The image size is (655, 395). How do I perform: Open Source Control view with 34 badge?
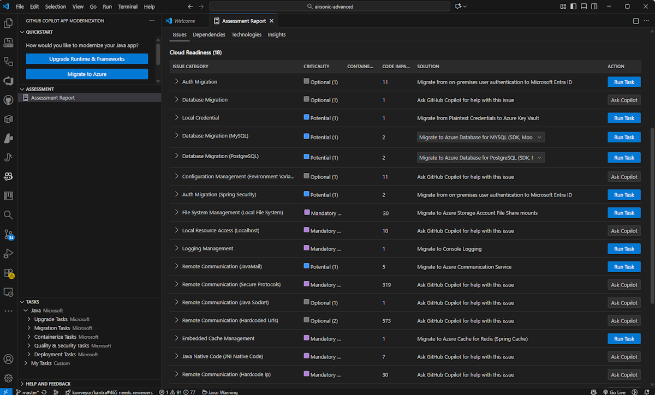(8, 234)
